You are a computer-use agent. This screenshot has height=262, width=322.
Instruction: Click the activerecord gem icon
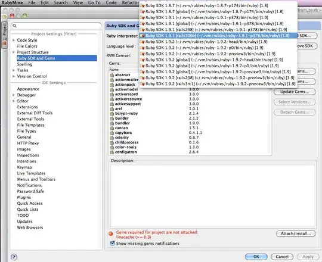click(112, 94)
